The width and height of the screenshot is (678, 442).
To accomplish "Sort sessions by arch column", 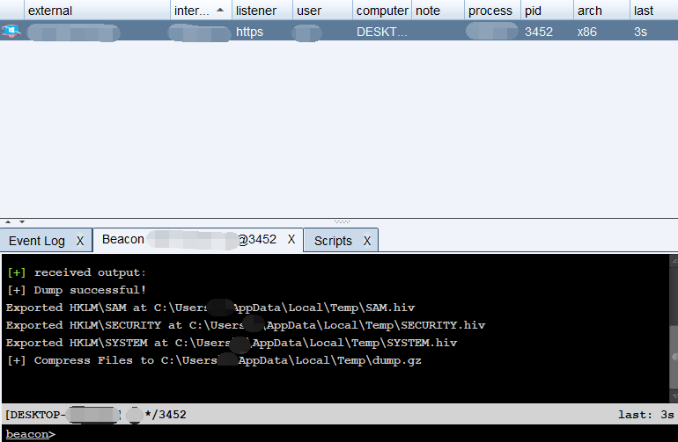I will (602, 11).
